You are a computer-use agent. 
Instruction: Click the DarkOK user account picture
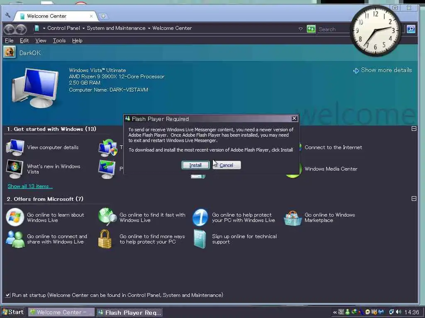pos(10,52)
